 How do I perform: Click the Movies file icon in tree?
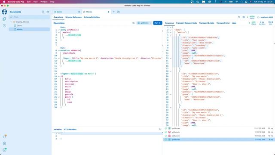click(x=15, y=29)
